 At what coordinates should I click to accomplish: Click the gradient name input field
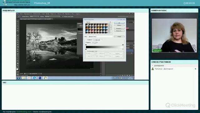101,37
